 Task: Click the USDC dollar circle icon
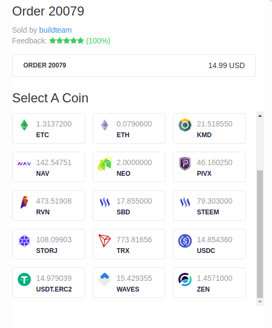(185, 241)
